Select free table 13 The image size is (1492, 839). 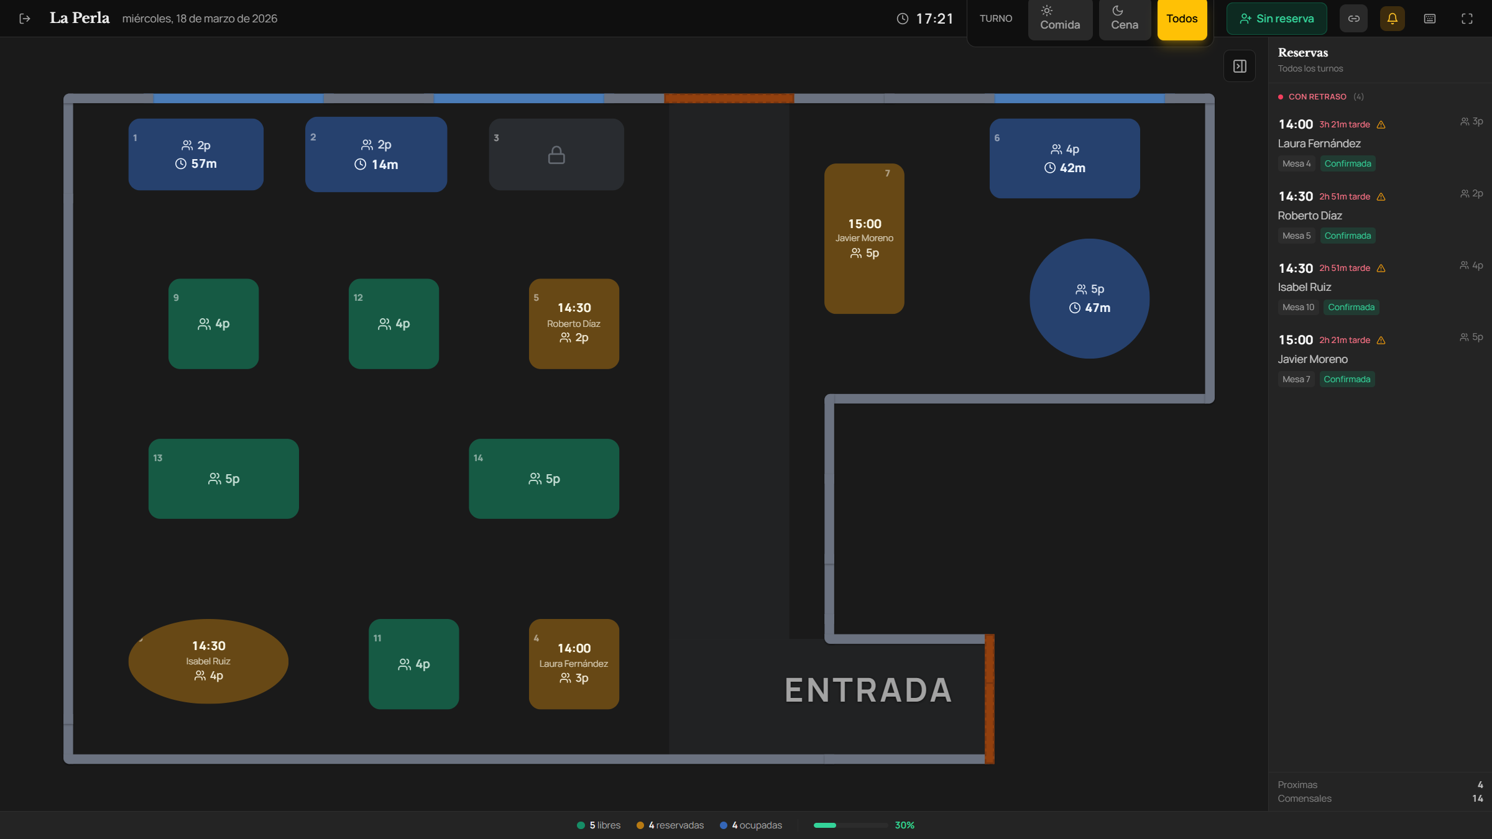coord(223,479)
